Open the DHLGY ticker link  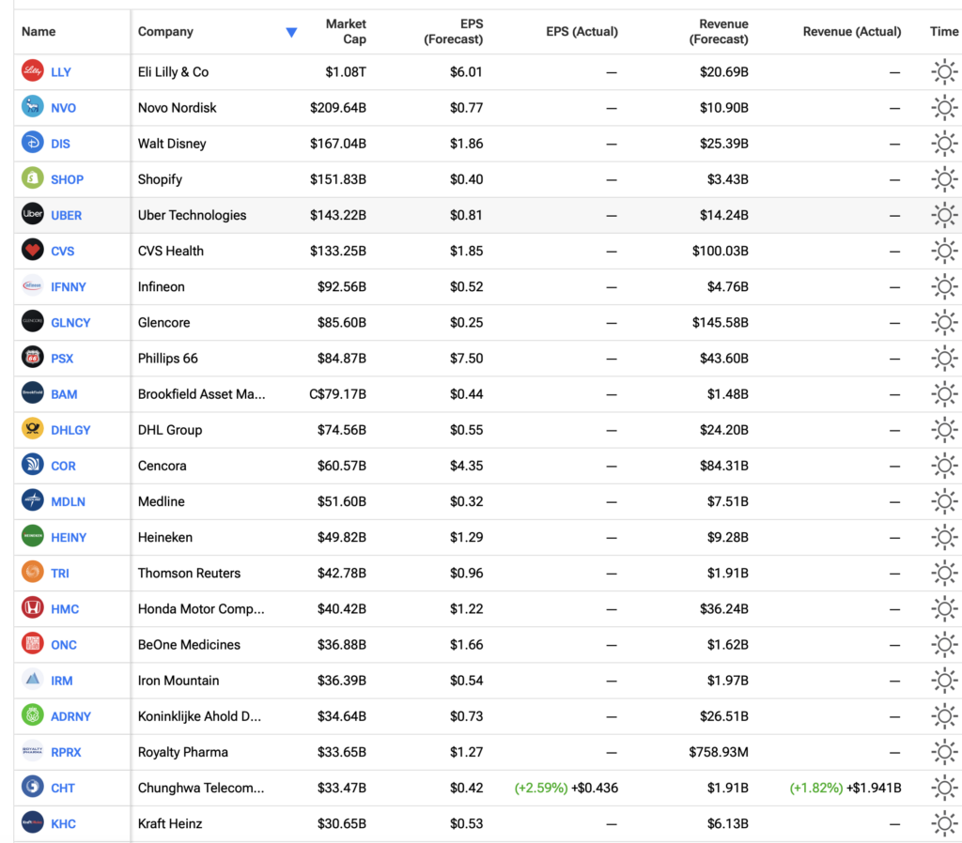click(x=70, y=430)
